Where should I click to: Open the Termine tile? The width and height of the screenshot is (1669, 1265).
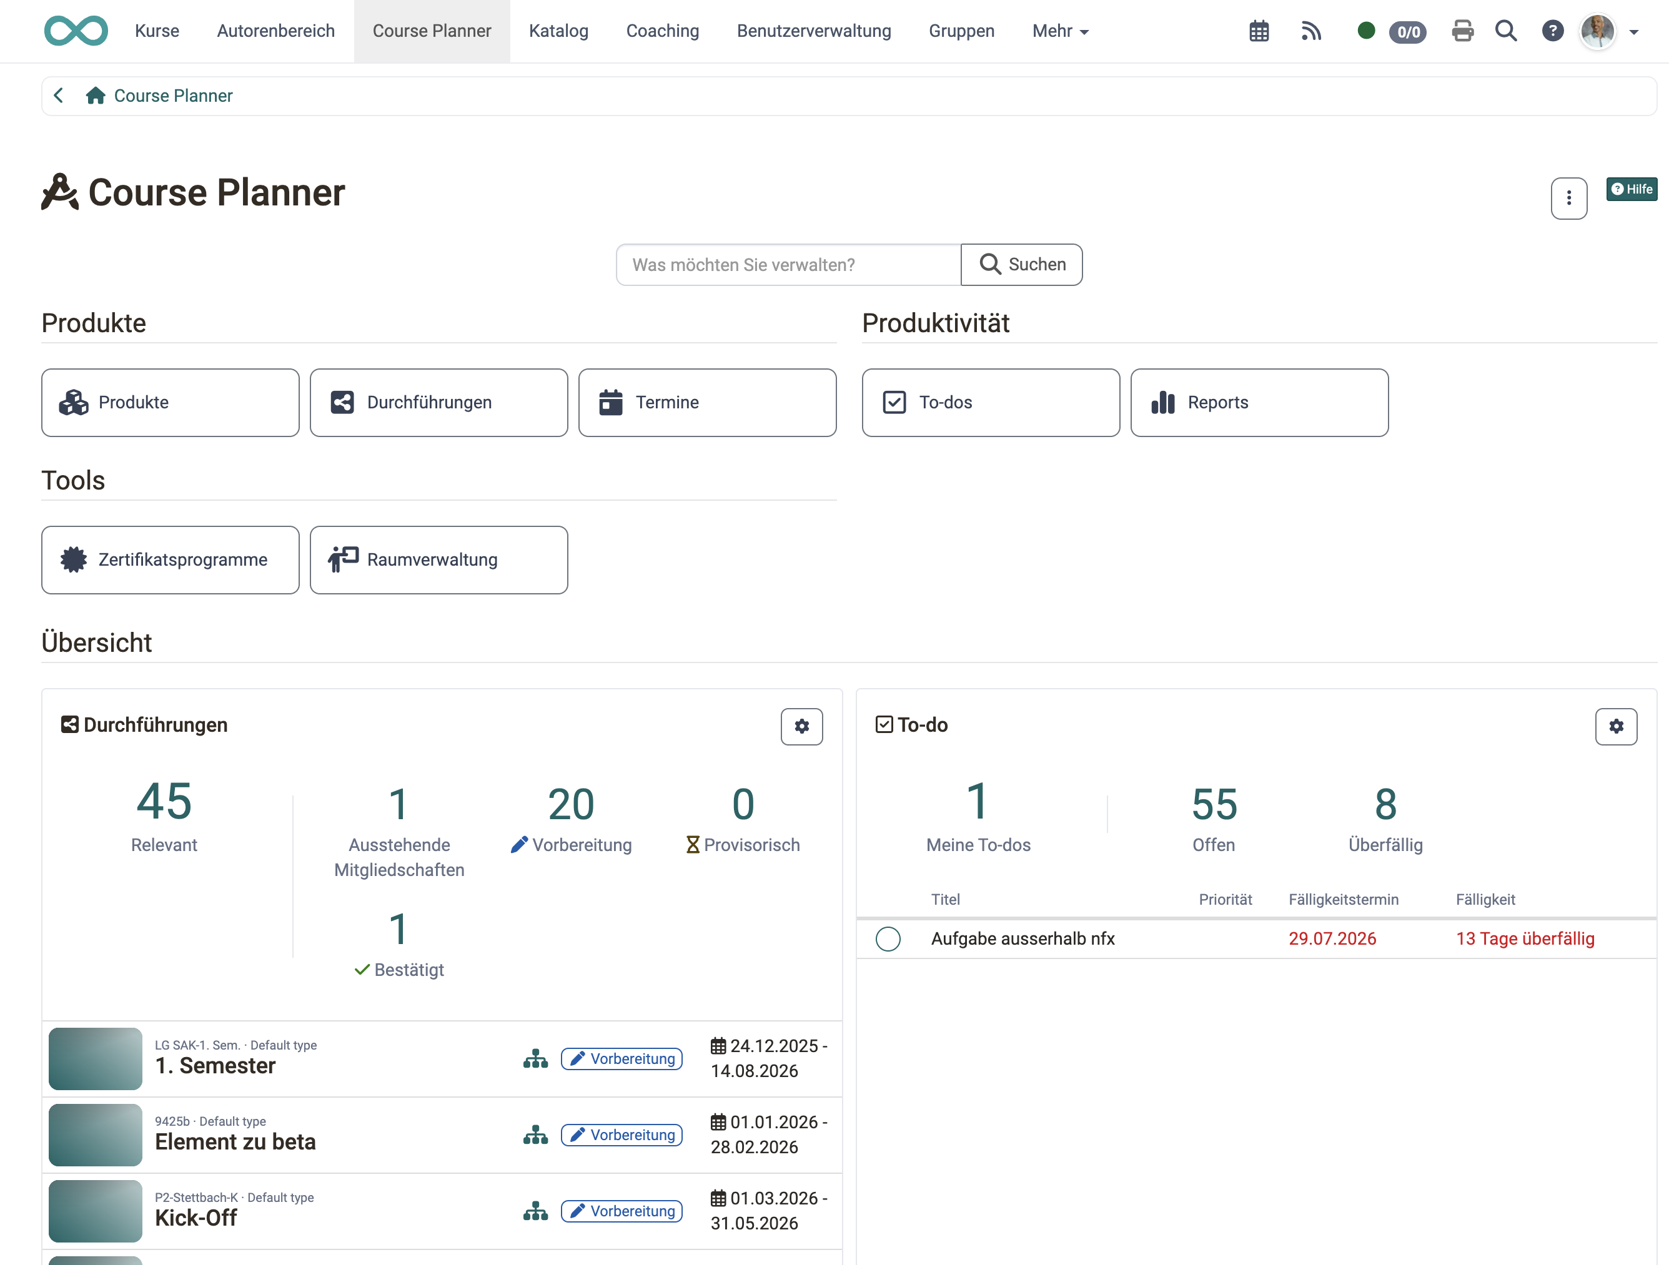pos(707,403)
